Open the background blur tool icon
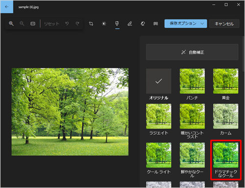This screenshot has height=188, width=245. point(155,24)
